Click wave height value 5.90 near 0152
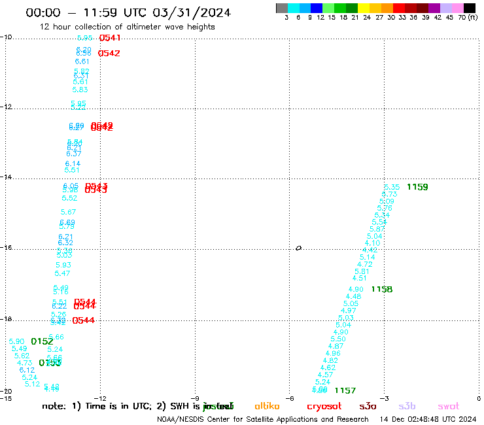 point(16,341)
